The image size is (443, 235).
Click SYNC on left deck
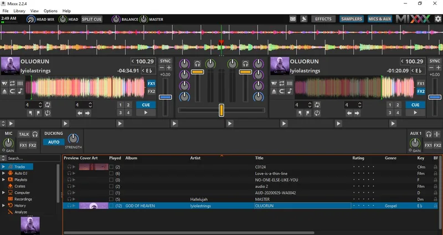click(165, 61)
